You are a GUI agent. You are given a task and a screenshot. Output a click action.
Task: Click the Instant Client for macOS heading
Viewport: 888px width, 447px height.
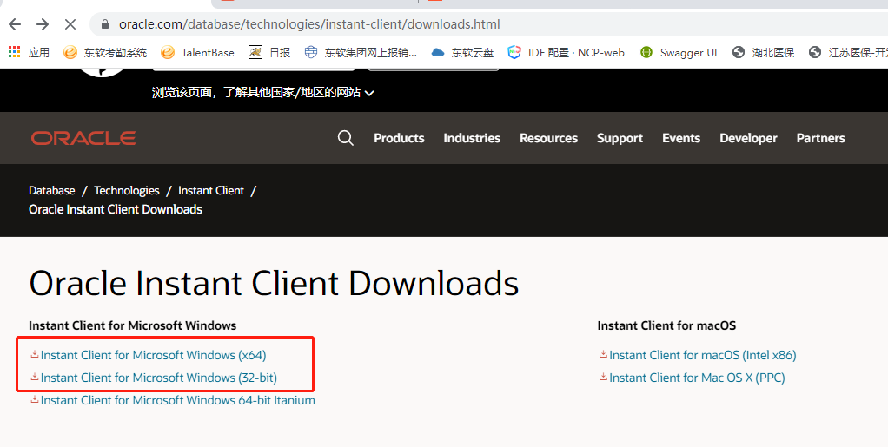coord(666,325)
